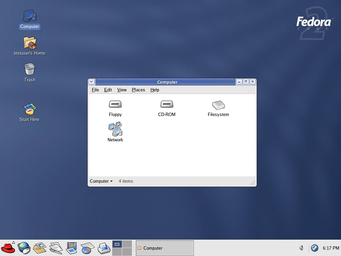Open the View menu
Screen dimensions: 341x256
[122, 90]
